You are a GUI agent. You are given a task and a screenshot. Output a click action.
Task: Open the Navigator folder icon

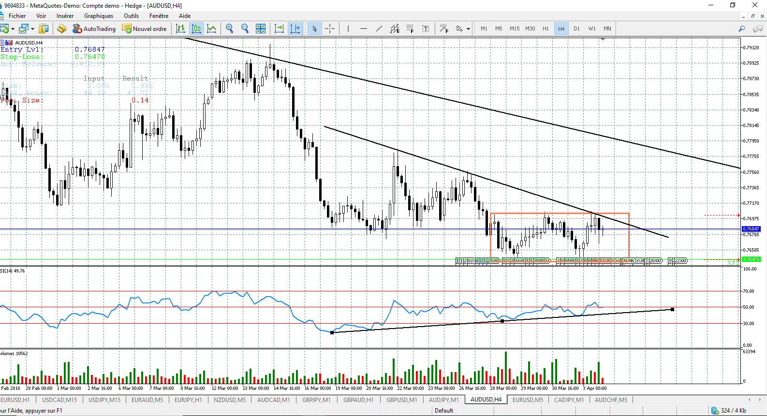[x=61, y=29]
